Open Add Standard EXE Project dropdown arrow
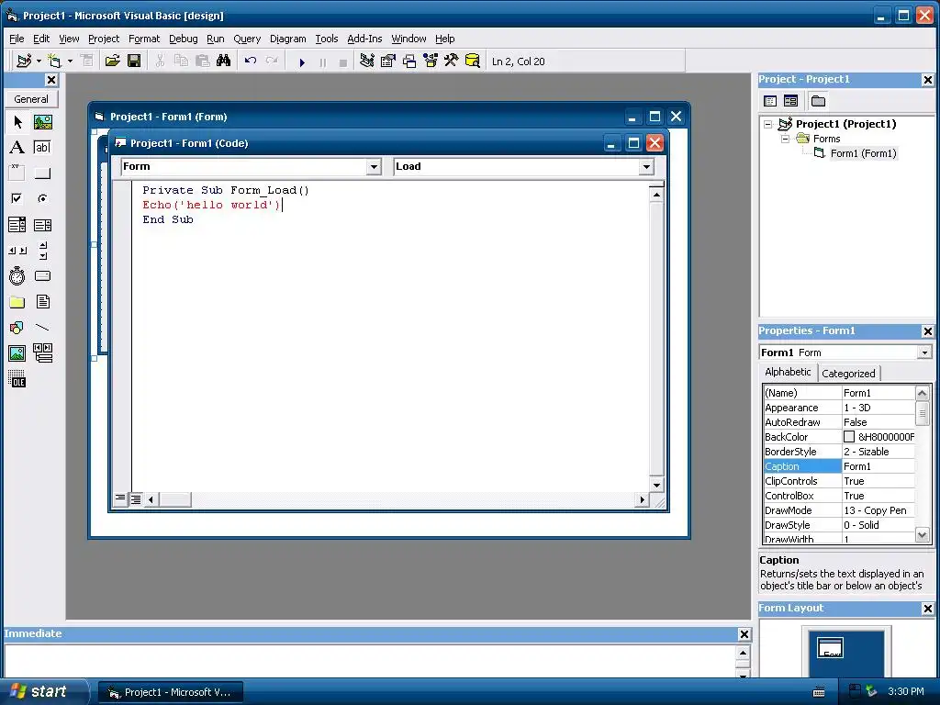940x705 pixels. pyautogui.click(x=39, y=62)
